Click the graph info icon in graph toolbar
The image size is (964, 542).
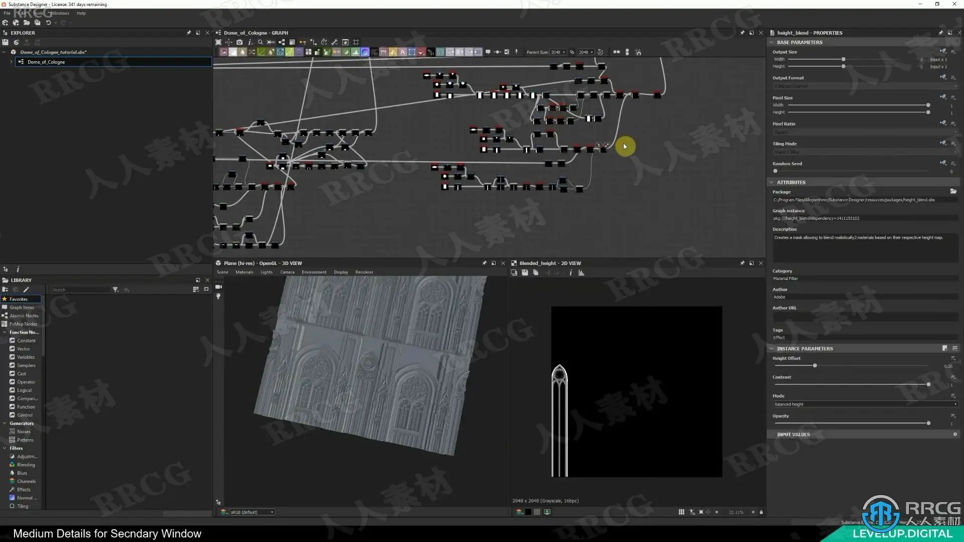(250, 42)
